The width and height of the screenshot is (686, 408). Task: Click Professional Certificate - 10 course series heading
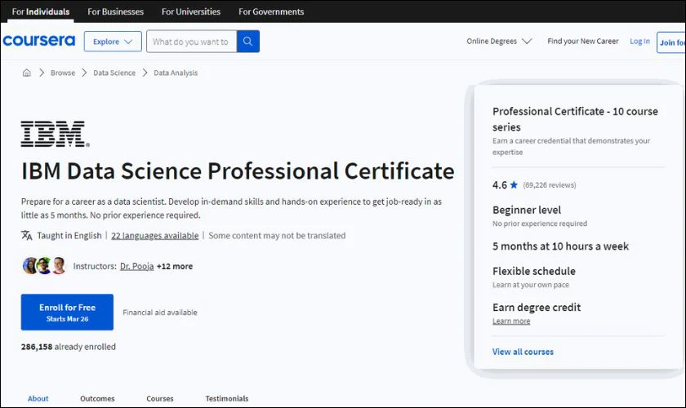click(575, 119)
